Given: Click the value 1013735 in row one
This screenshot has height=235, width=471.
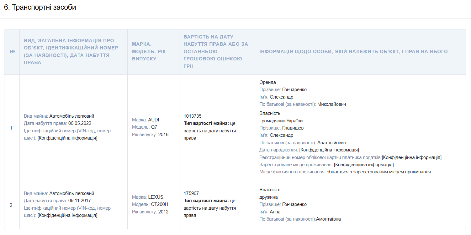Looking at the screenshot, I should tap(193, 116).
